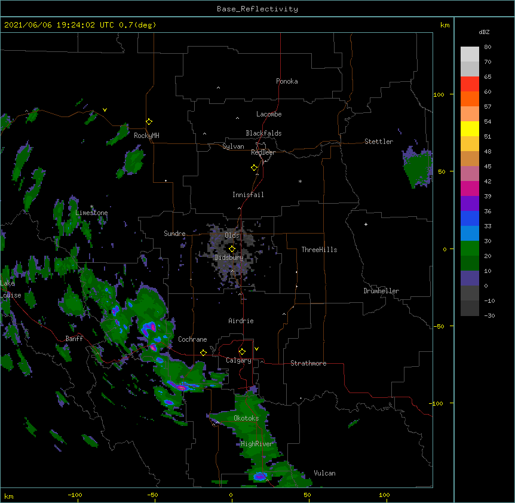Click the yellow diamond marker below Cochrane
This screenshot has width=515, height=503.
(203, 352)
